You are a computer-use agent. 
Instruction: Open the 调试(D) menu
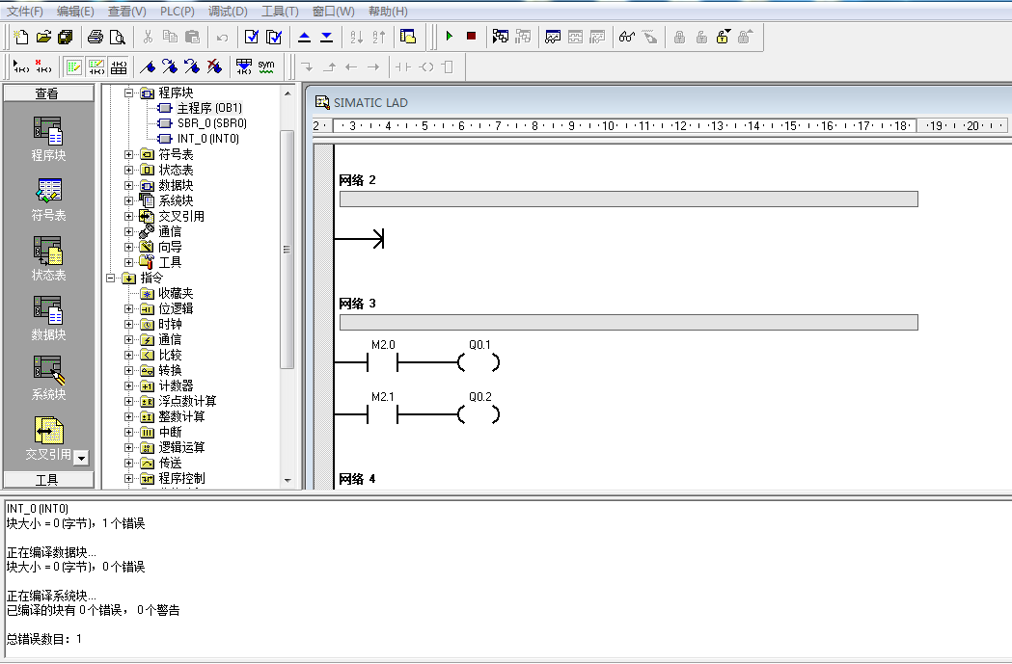pyautogui.click(x=228, y=12)
